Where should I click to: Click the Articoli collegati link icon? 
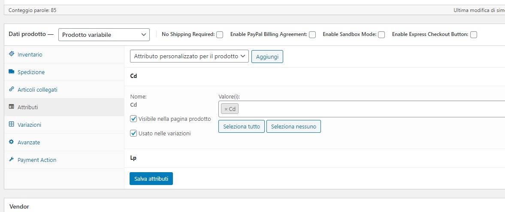click(x=12, y=89)
